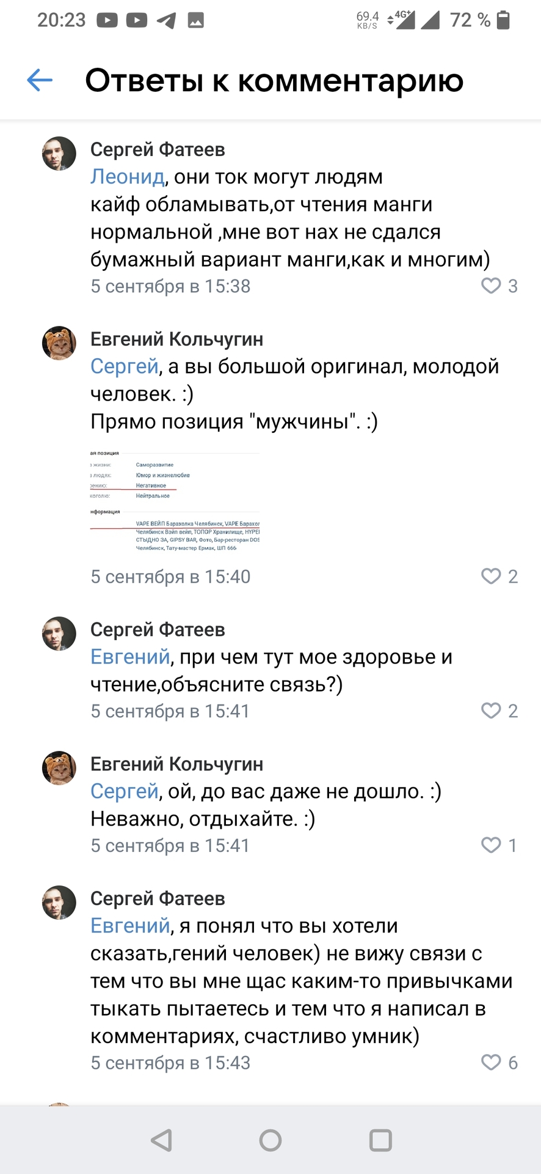Tap 'Сергей' mention in the 15:40 comment
Viewport: 541px width, 1174px height.
click(x=125, y=366)
